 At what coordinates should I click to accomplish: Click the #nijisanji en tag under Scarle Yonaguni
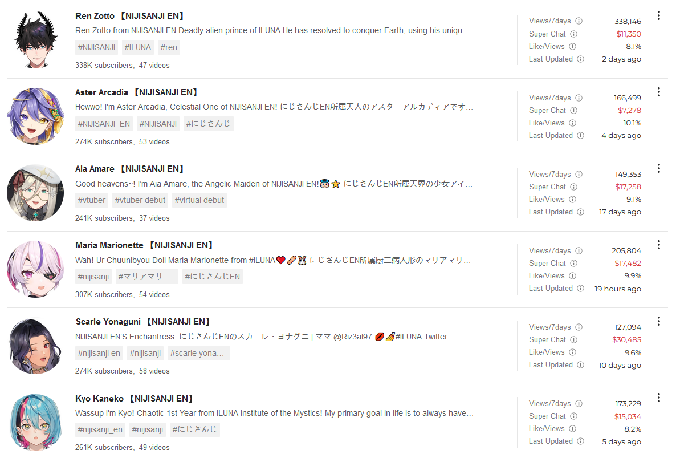[x=99, y=353]
